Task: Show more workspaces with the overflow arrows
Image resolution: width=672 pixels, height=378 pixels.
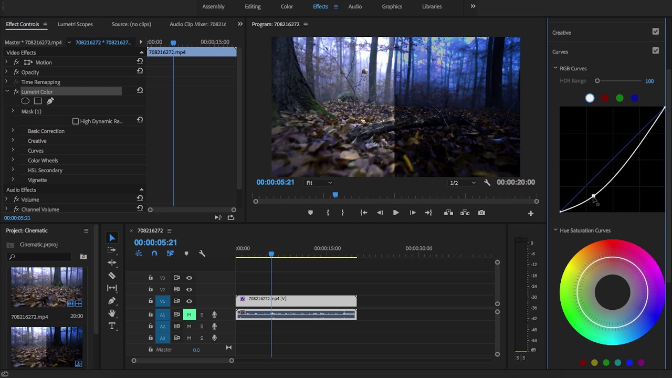Action: 473,6
